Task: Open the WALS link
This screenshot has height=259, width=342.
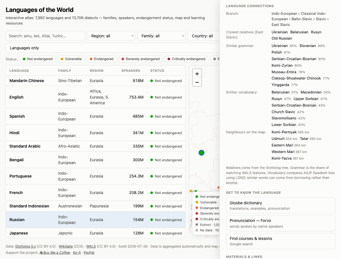Action: coord(91,246)
